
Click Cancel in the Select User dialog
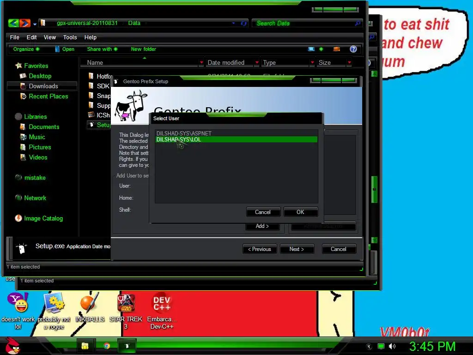click(263, 212)
